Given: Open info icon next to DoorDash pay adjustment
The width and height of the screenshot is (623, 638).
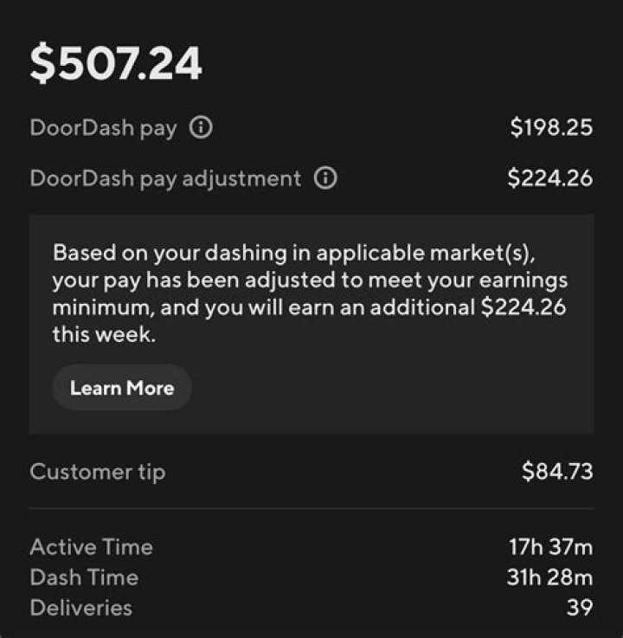Looking at the screenshot, I should click(x=325, y=179).
